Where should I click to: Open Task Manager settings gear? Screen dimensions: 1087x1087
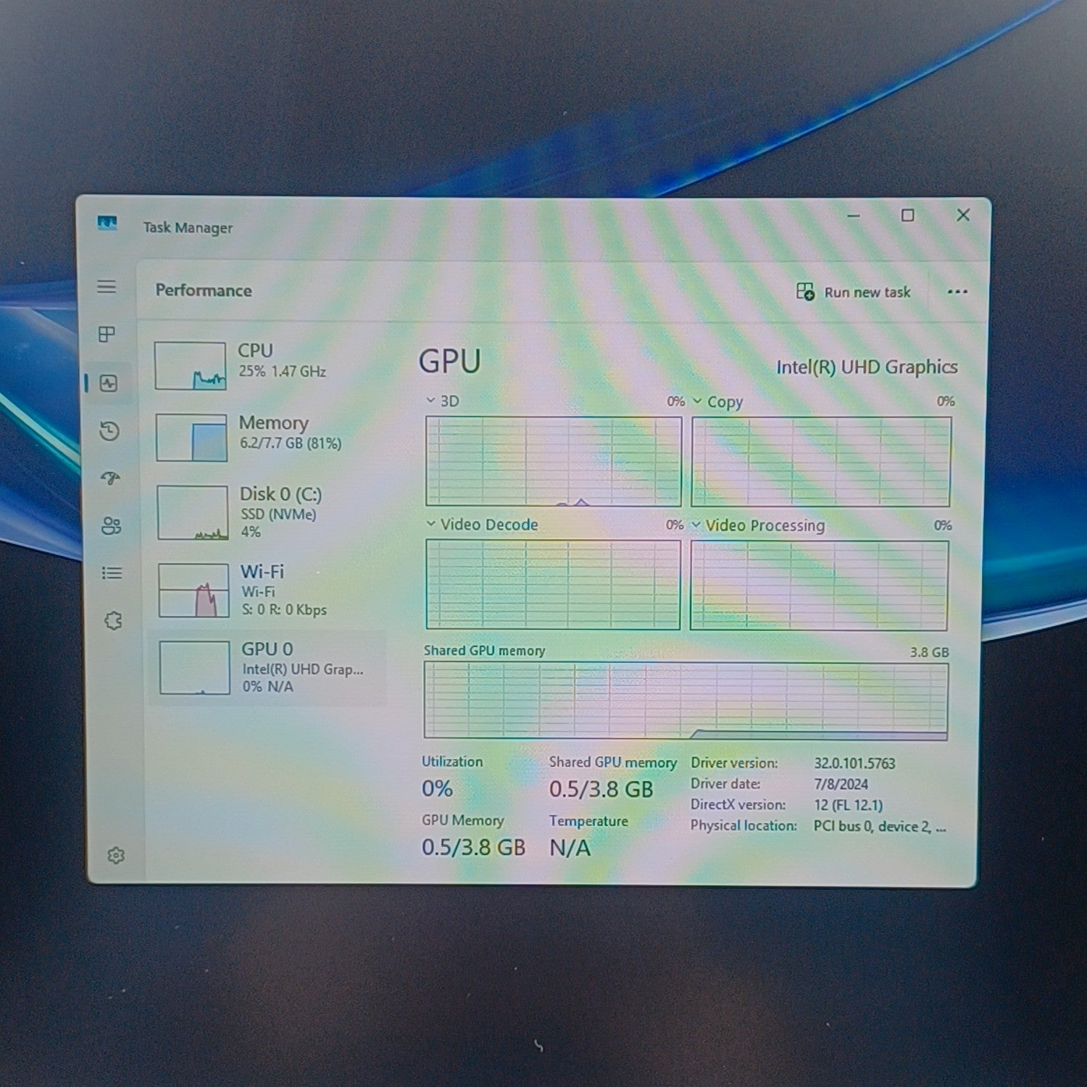pyautogui.click(x=116, y=856)
